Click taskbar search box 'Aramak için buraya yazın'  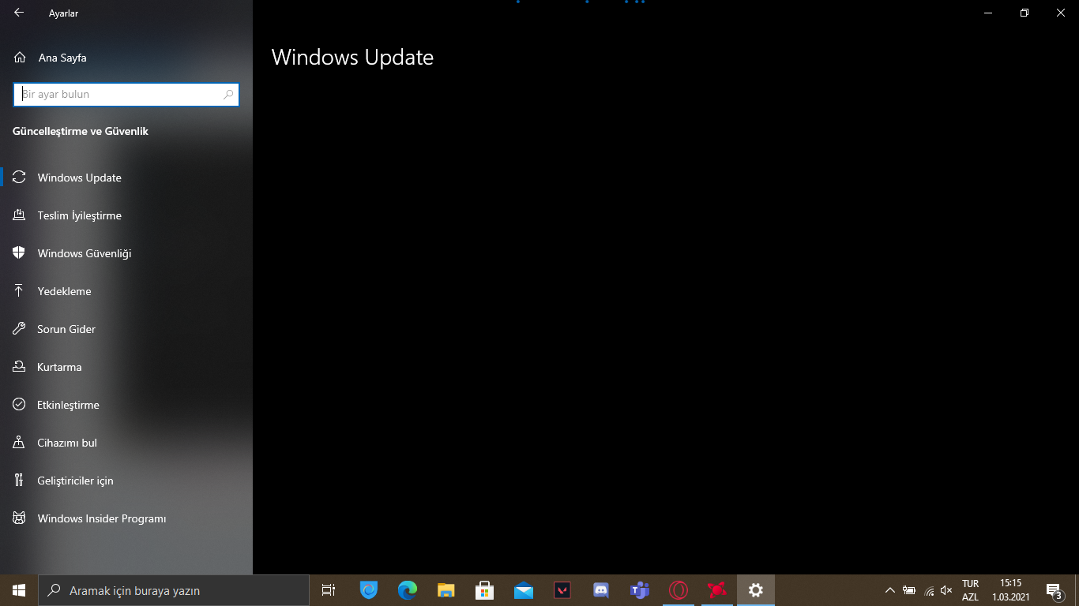pyautogui.click(x=174, y=590)
